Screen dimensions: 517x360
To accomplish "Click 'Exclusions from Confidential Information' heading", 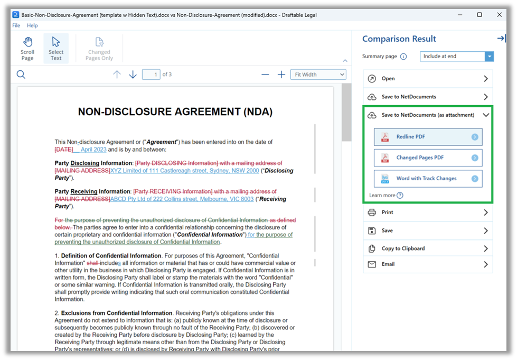I will point(117,313).
